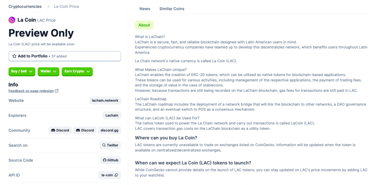The image size is (379, 185).
Task: Search La Coin on Twitter
Action: pos(110,145)
